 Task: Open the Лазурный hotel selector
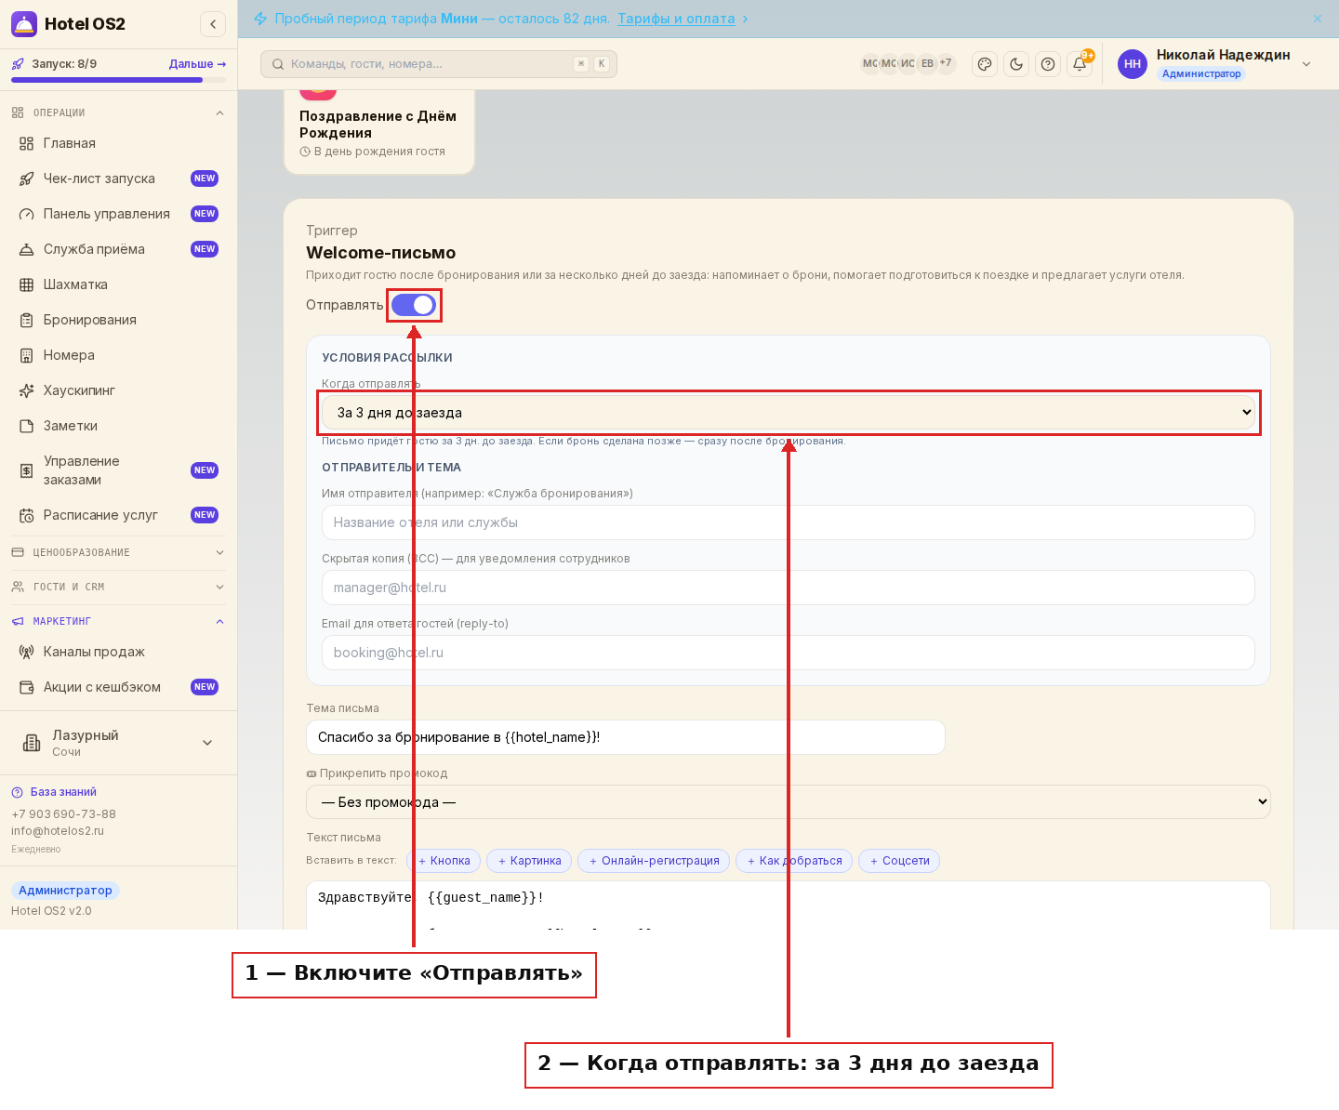point(119,743)
